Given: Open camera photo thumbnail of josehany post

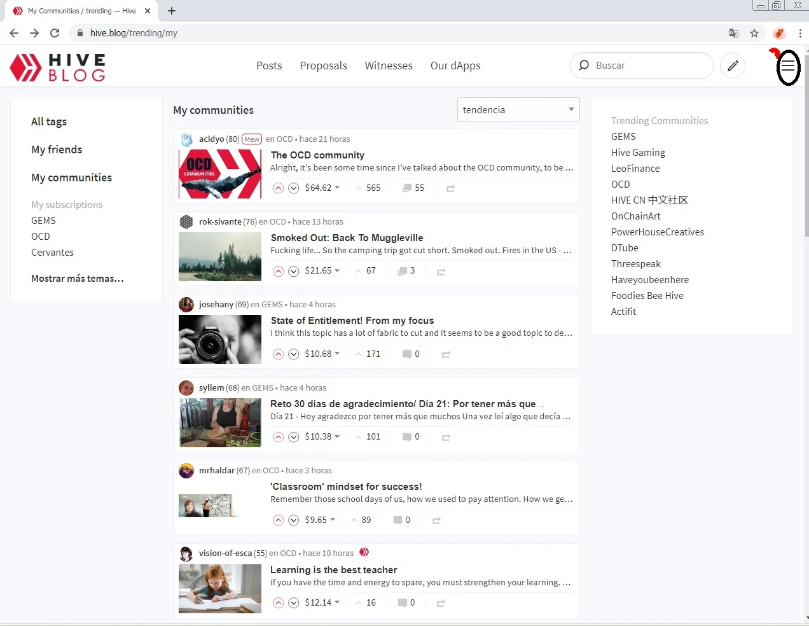Looking at the screenshot, I should 220,339.
